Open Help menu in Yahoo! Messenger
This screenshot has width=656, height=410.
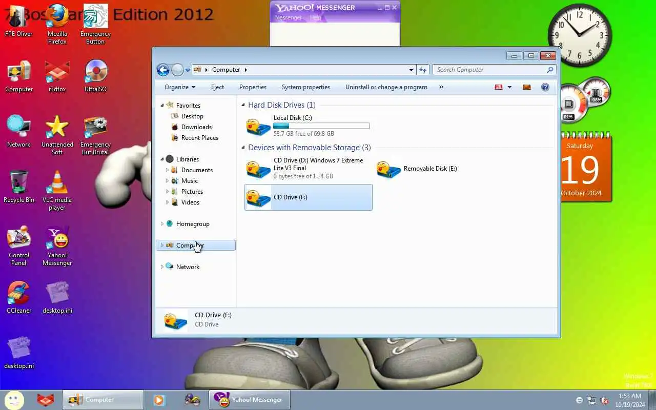click(x=315, y=17)
